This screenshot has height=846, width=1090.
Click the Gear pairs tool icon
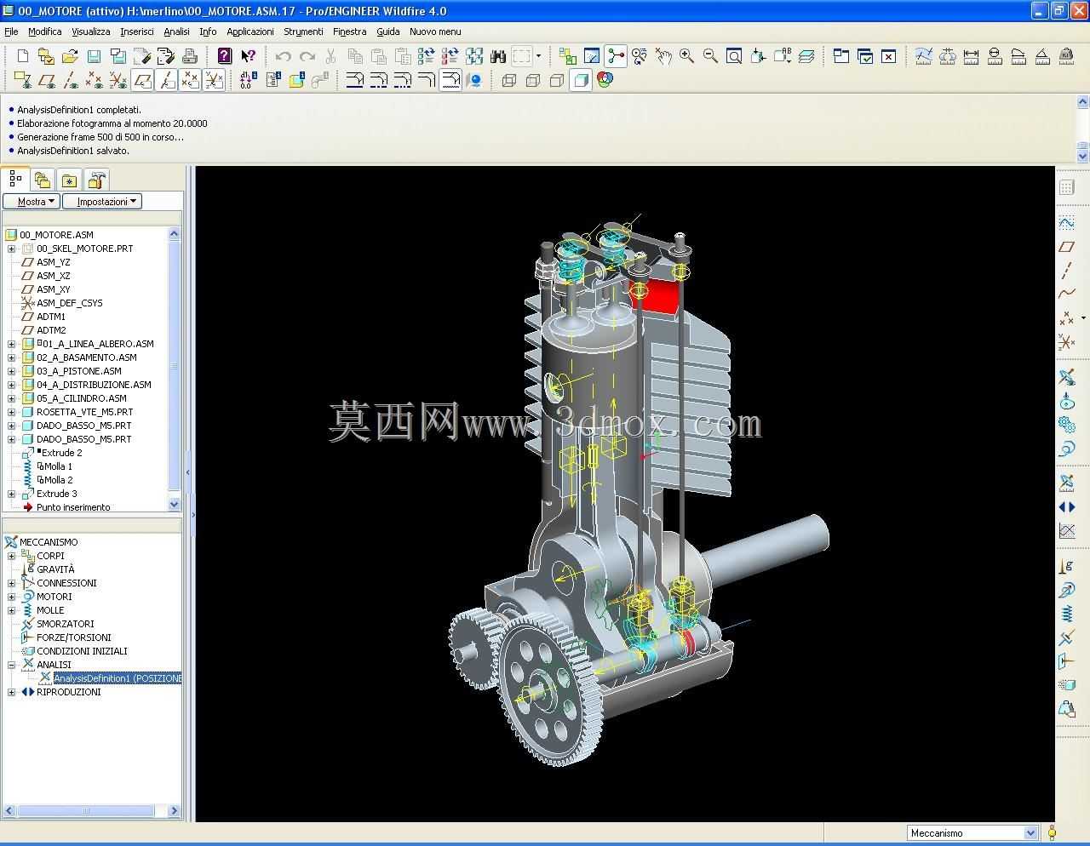(x=1066, y=425)
